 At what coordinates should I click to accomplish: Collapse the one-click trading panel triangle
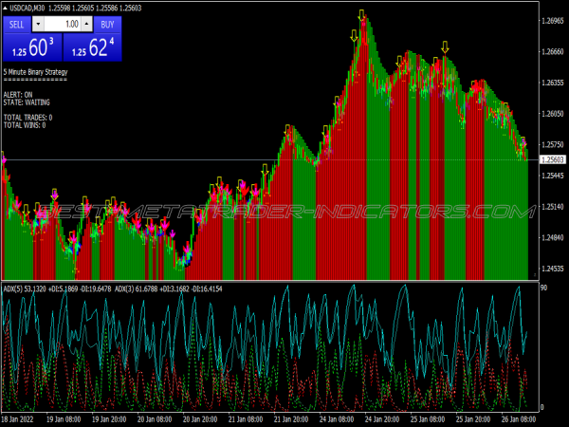tap(5, 8)
